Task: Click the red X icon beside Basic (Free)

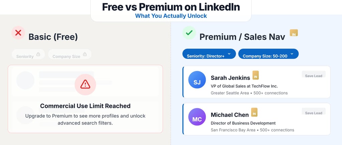Action: click(x=18, y=33)
